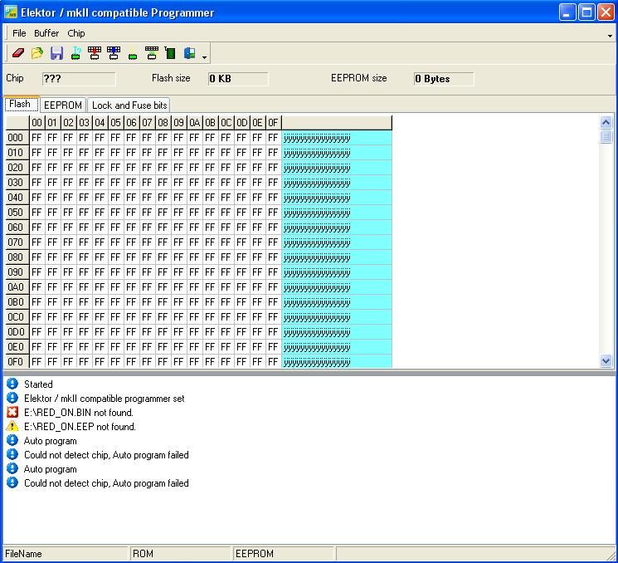The height and width of the screenshot is (563, 618).
Task: Switch to Lock and Fuse bits tab
Action: [x=129, y=105]
